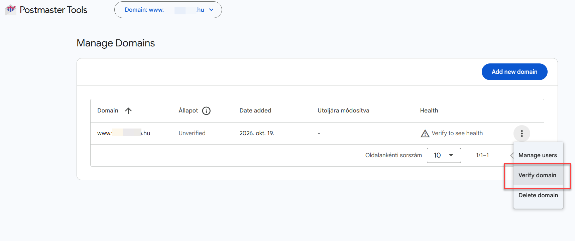Click the Utoljára módosítva column header
This screenshot has height=241, width=575.
tap(343, 110)
